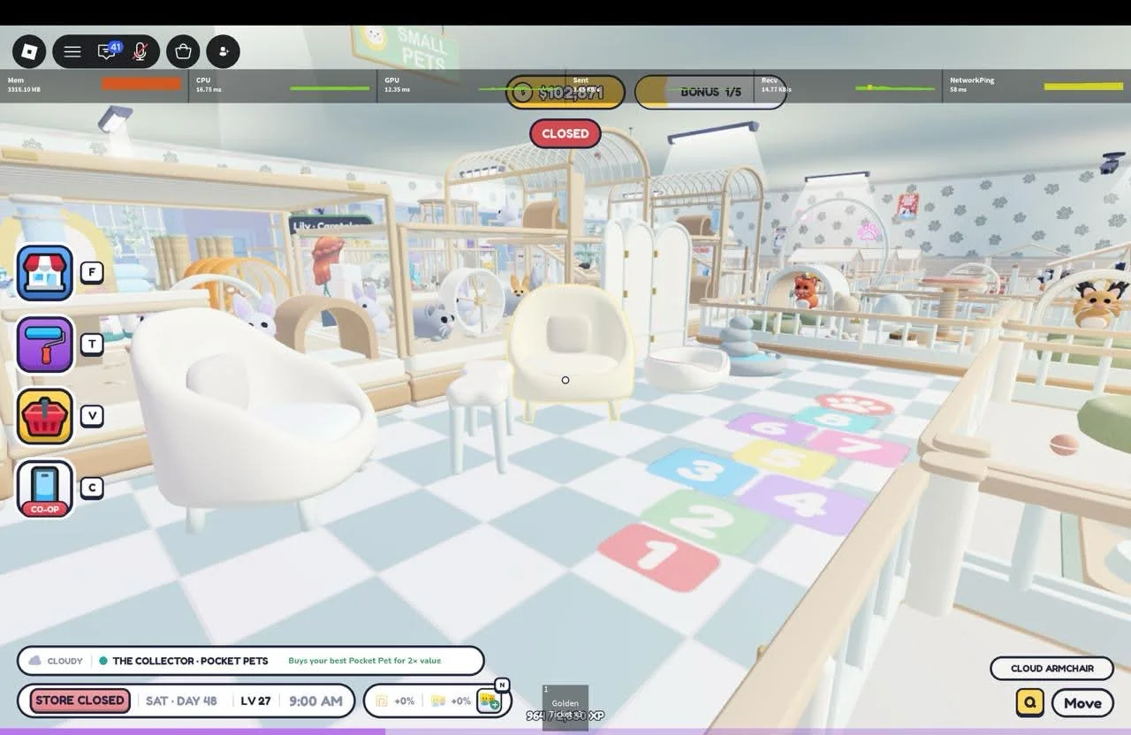This screenshot has height=735, width=1131.
Task: Click the LV 27 level indicator
Action: click(255, 701)
